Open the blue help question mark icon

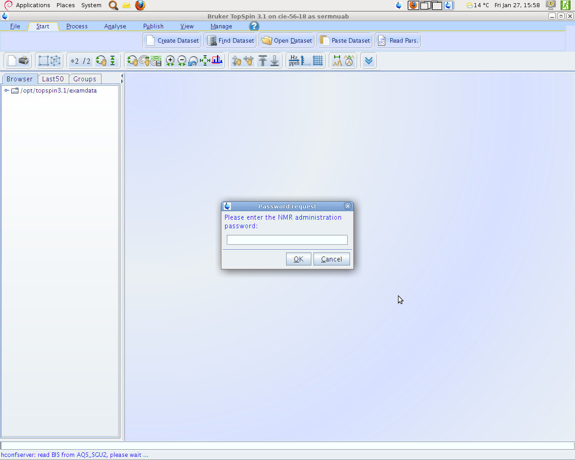pos(254,27)
